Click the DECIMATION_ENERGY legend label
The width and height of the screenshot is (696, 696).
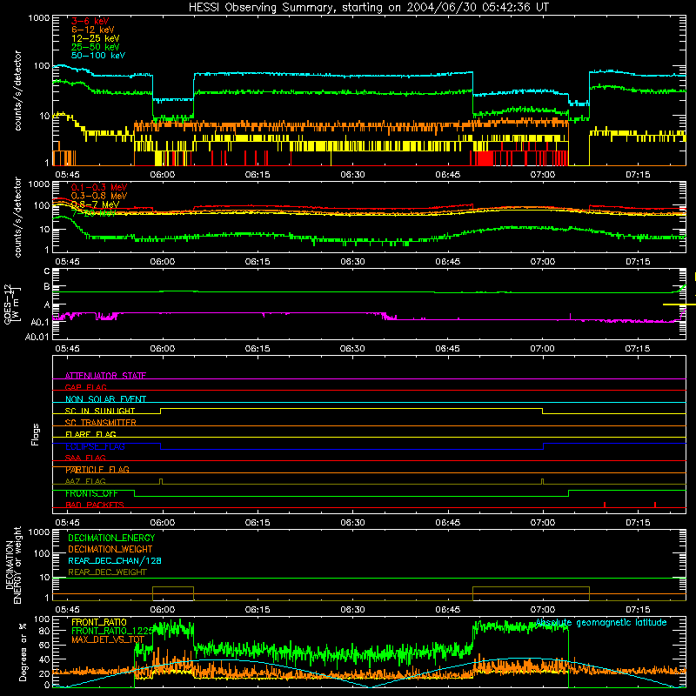point(111,538)
